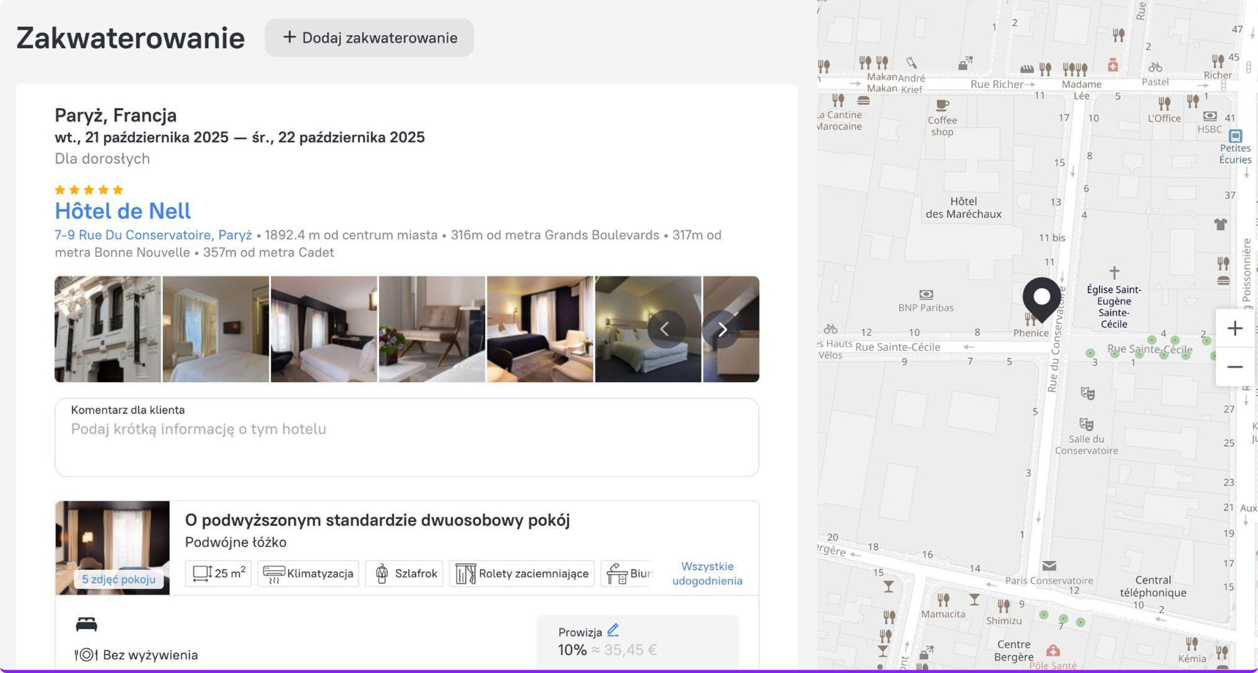Zoom out on the map
The height and width of the screenshot is (673, 1258).
1234,367
